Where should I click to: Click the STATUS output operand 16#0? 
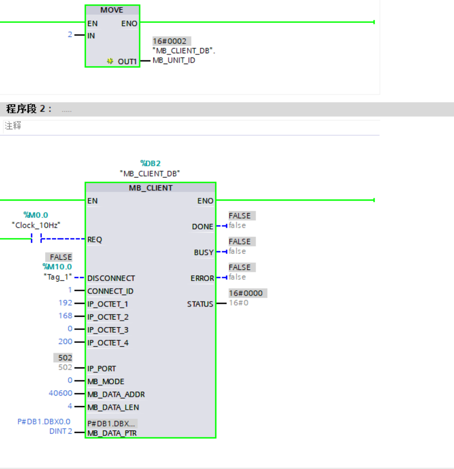[x=239, y=303]
